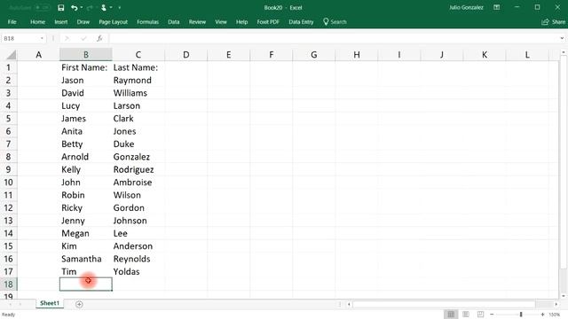Switch to the Home tab

click(x=37, y=22)
